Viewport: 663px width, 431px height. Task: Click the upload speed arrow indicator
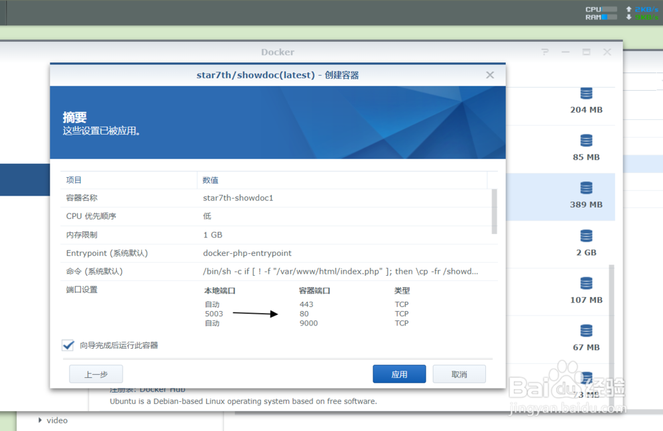point(629,9)
